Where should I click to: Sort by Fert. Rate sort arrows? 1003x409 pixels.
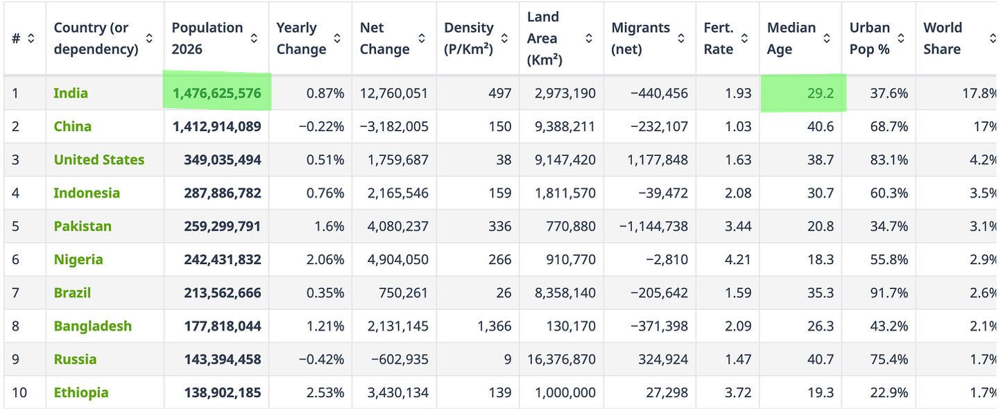point(744,39)
